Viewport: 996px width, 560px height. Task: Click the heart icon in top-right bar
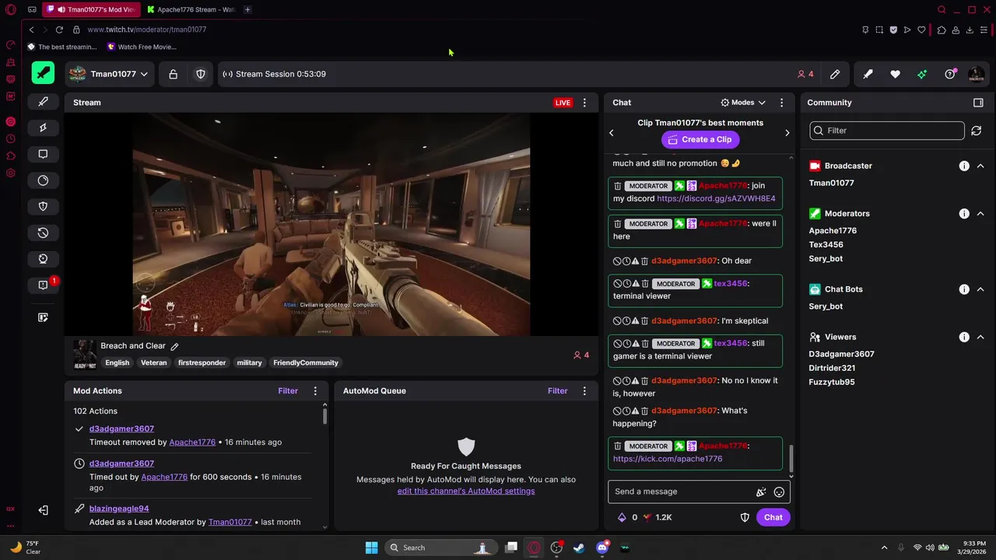895,74
